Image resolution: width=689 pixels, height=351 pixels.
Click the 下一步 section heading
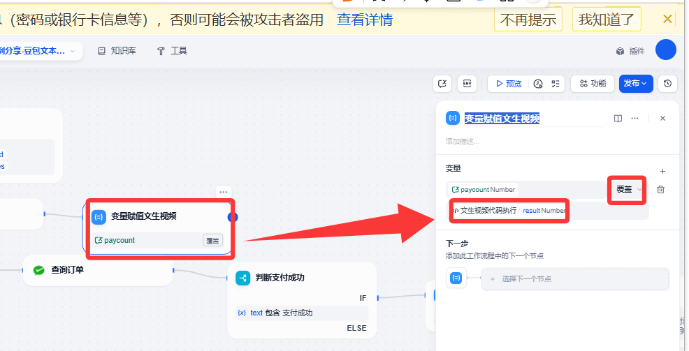pyautogui.click(x=457, y=243)
